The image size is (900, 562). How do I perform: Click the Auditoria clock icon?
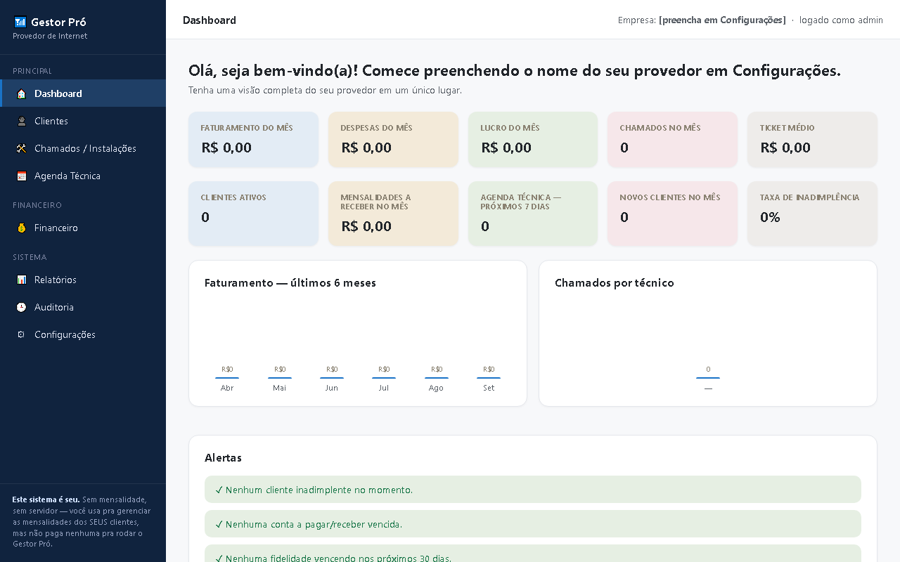pos(21,307)
